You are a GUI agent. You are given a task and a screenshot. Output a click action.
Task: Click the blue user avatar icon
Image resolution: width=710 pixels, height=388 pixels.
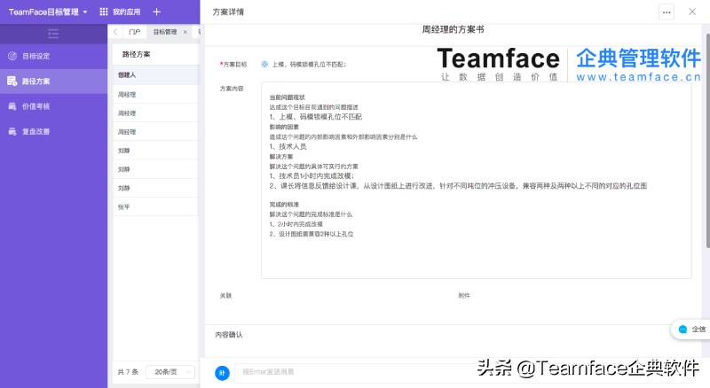point(222,373)
